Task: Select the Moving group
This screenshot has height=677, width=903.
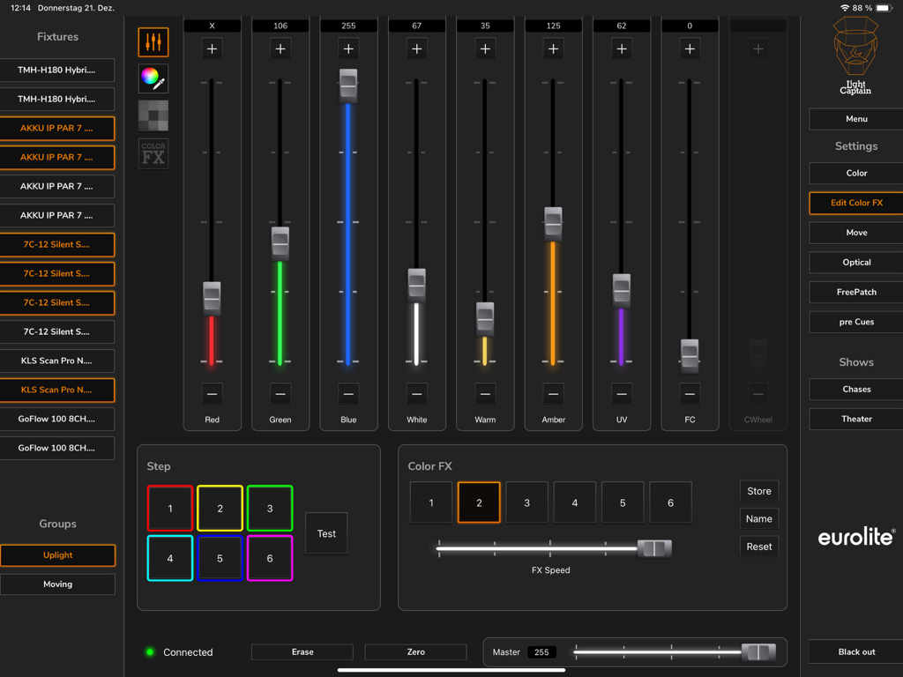Action: [57, 584]
